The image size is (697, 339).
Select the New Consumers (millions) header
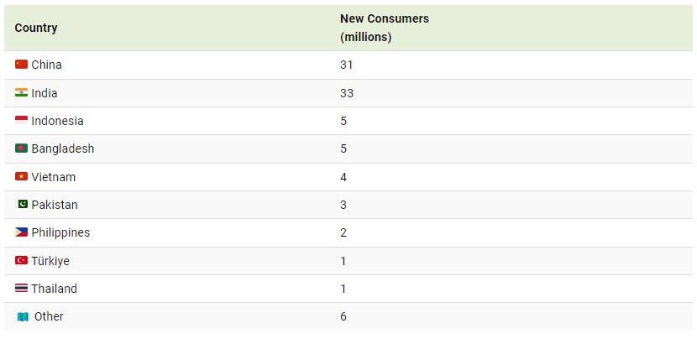coord(384,28)
